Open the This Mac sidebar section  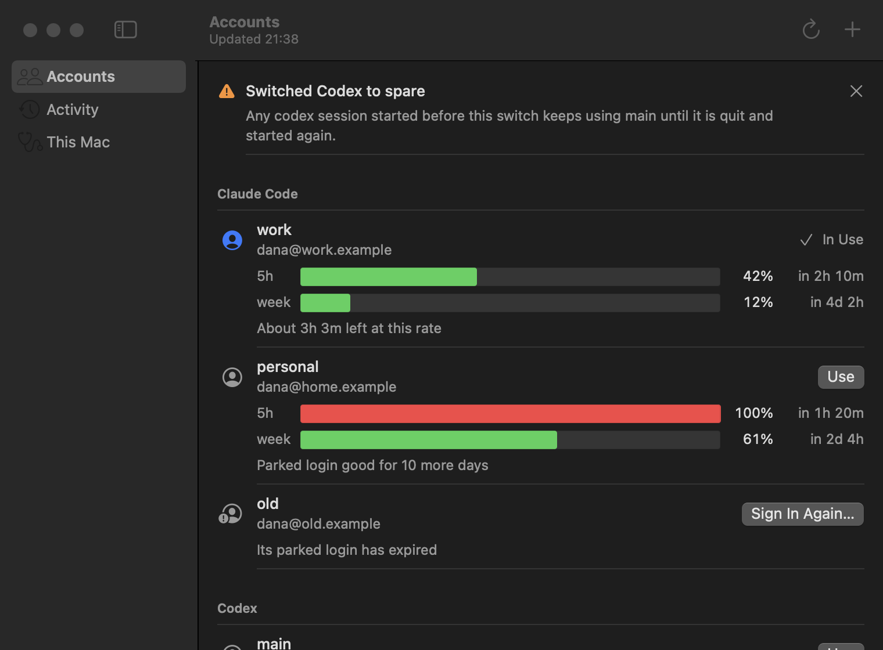coord(99,142)
